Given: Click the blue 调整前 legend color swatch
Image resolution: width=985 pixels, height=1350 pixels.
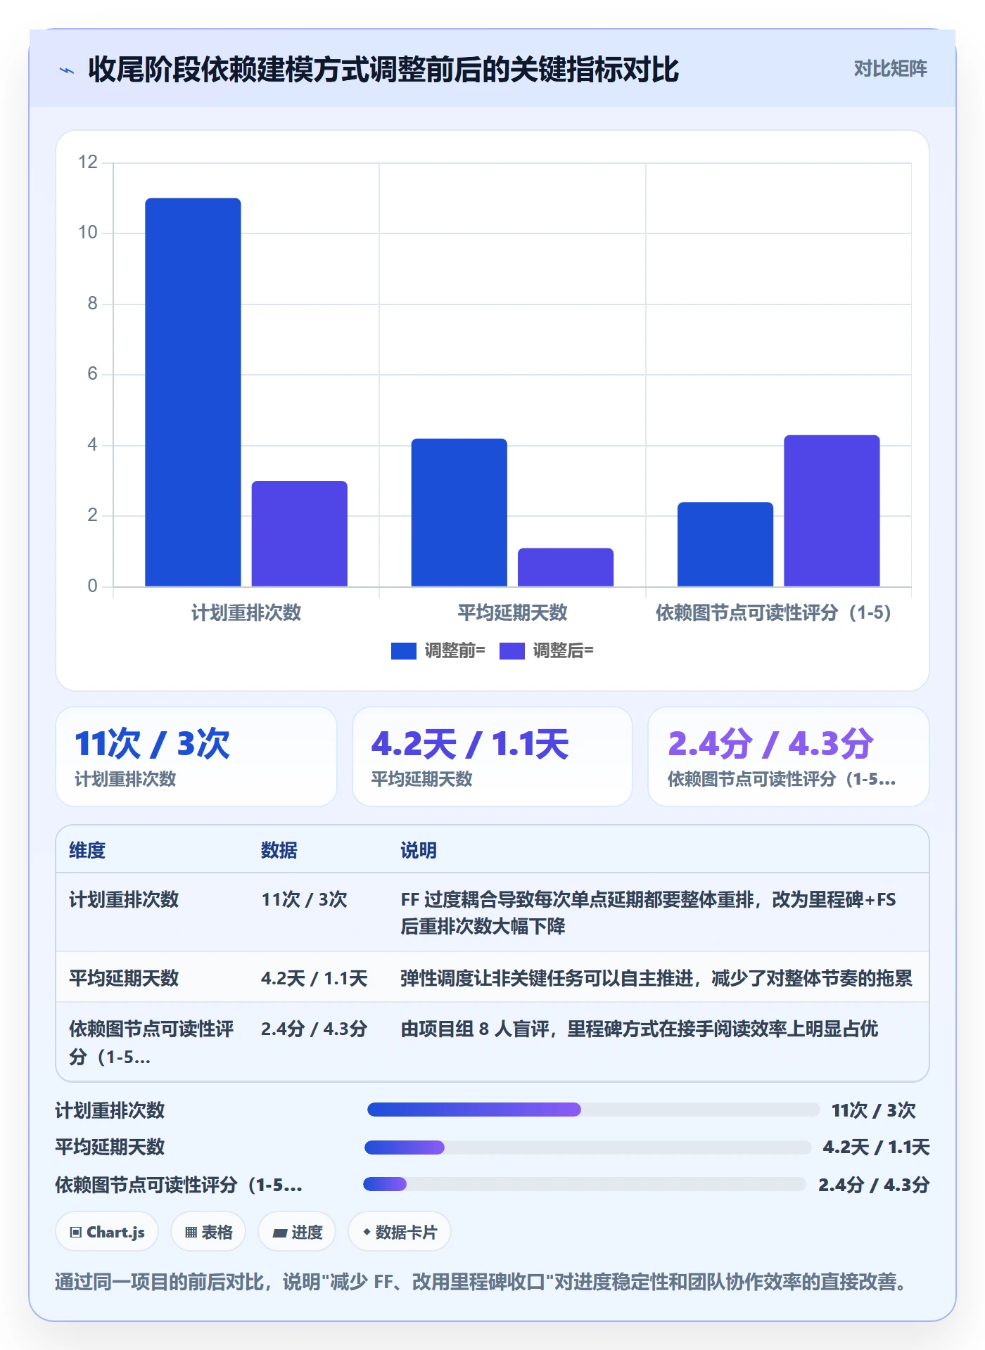Looking at the screenshot, I should click(404, 651).
